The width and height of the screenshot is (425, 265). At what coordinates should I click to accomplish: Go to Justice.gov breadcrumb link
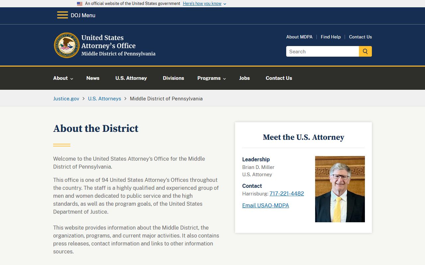tap(66, 98)
